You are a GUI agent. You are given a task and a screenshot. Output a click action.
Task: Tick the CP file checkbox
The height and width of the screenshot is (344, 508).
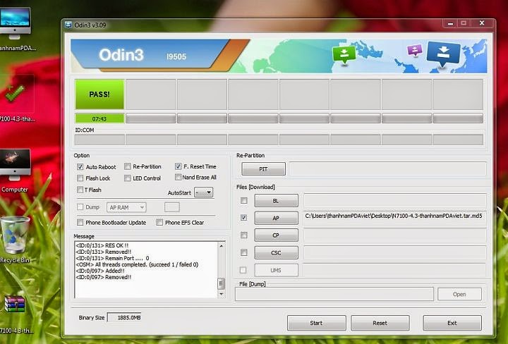coord(243,235)
